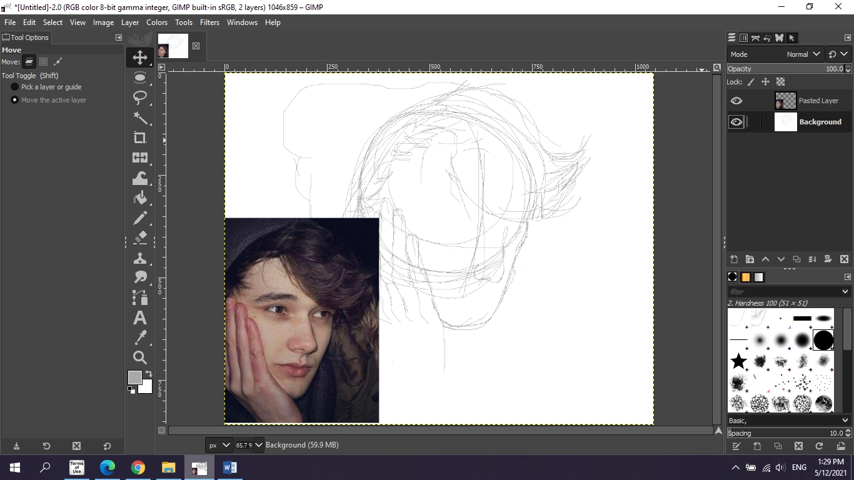Select the large hard round brush thumbnail
854x480 pixels.
823,340
